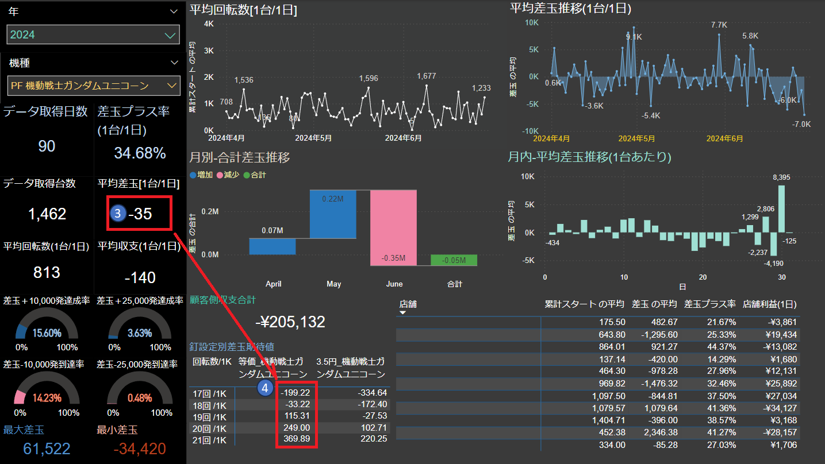The height and width of the screenshot is (464, 825).
Task: Sort table by 差玉プラス率 column header
Action: pyautogui.click(x=709, y=304)
